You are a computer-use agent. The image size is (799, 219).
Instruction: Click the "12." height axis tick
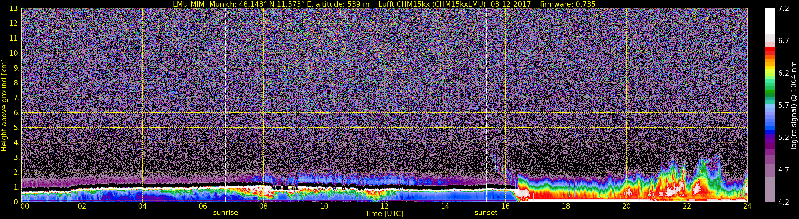click(14, 24)
